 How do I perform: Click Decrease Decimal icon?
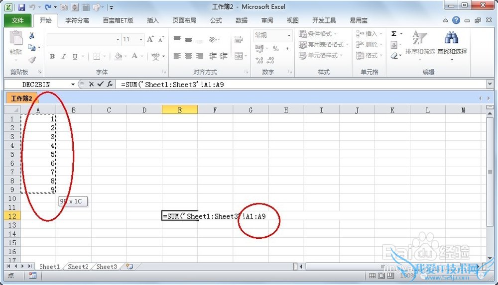pos(270,60)
